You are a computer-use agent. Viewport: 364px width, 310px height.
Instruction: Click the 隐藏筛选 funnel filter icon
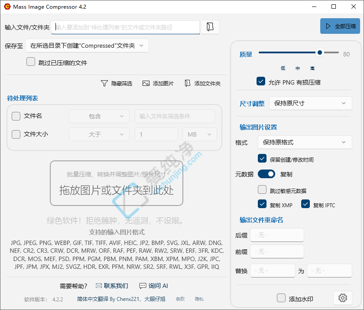tap(104, 83)
